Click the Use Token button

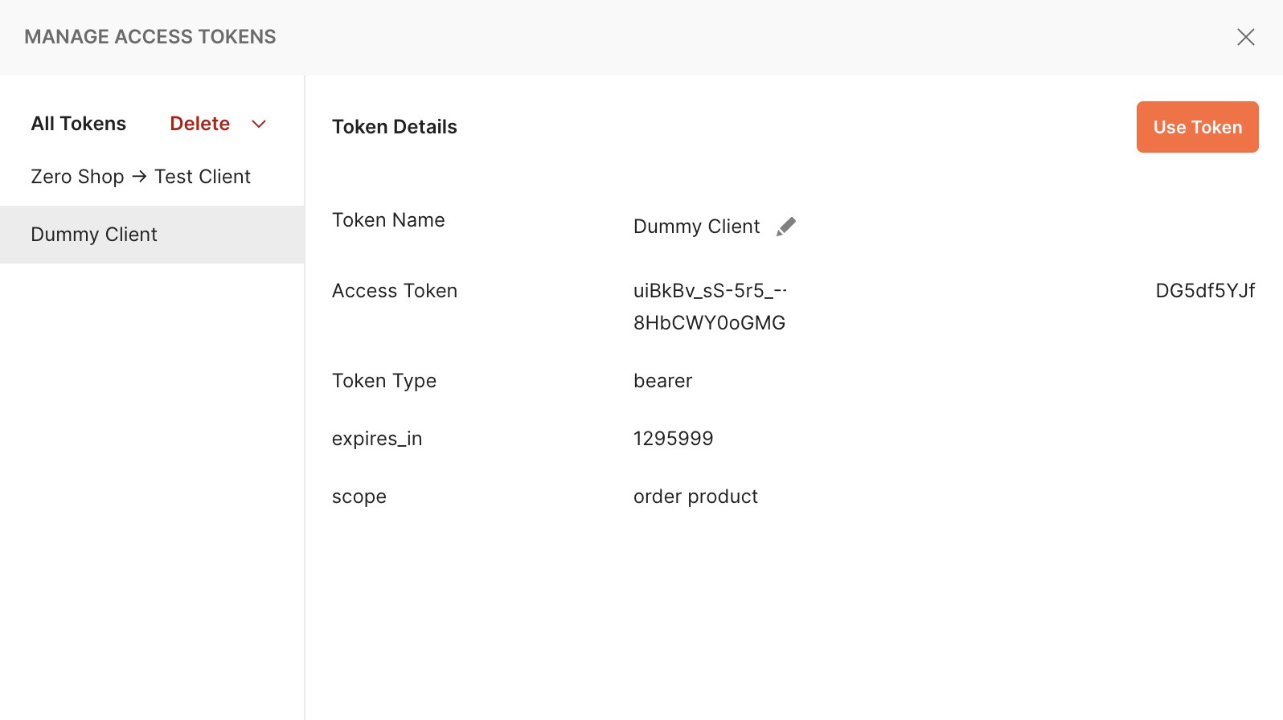click(1198, 127)
